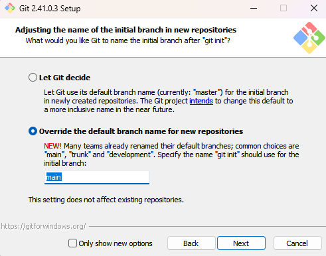Viewport: 326px width, 256px height.
Task: Click the heading 'Adjusting the name of the initial branch'
Action: [x=125, y=30]
